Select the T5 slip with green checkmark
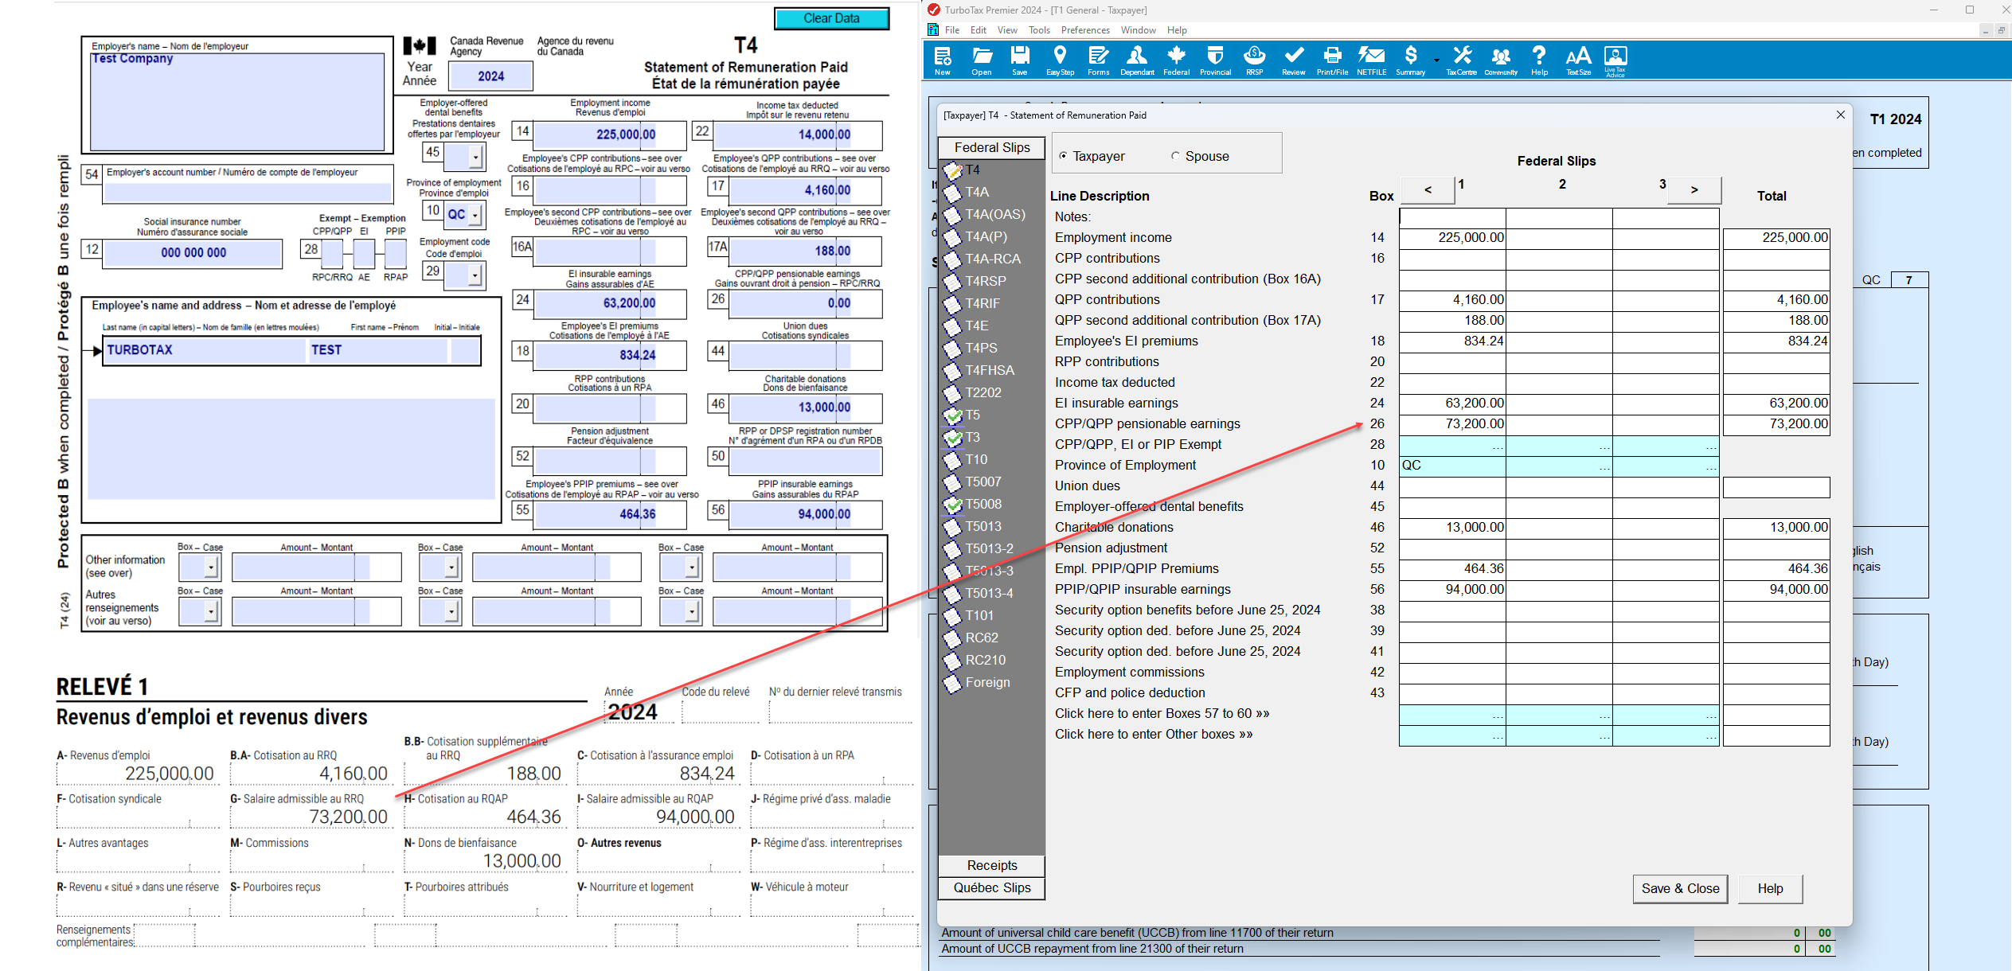The image size is (2012, 971). click(972, 415)
